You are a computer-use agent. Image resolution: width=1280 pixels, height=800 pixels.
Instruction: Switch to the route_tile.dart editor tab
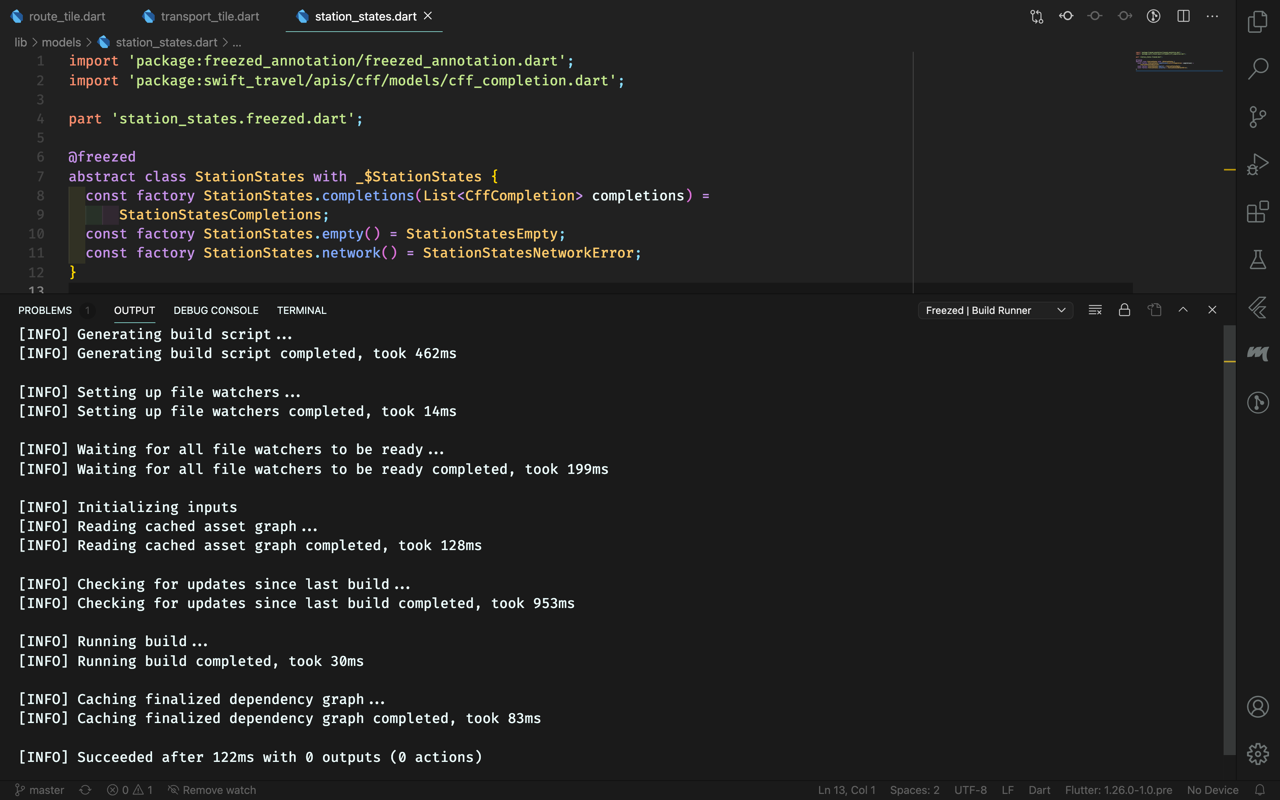pyautogui.click(x=67, y=16)
